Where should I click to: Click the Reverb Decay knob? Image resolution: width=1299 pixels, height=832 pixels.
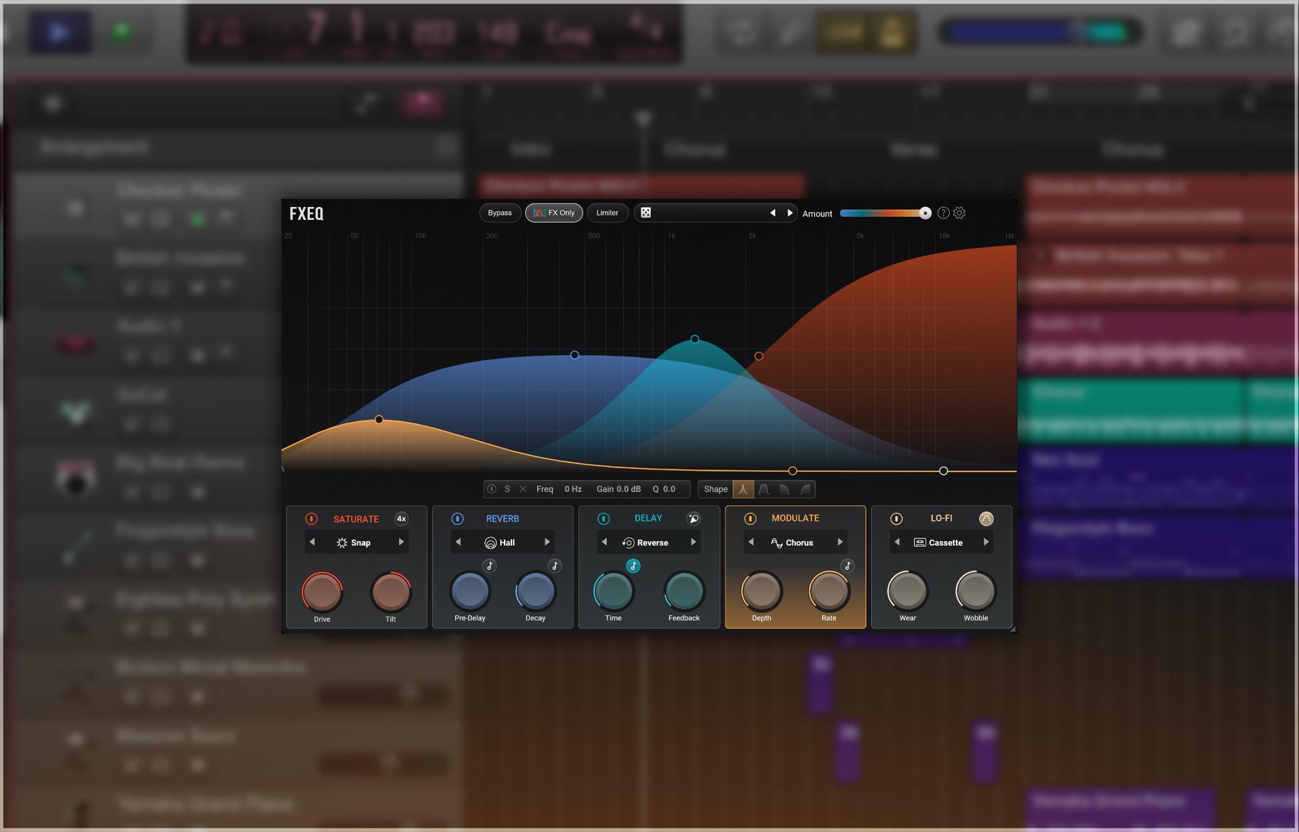pos(535,591)
